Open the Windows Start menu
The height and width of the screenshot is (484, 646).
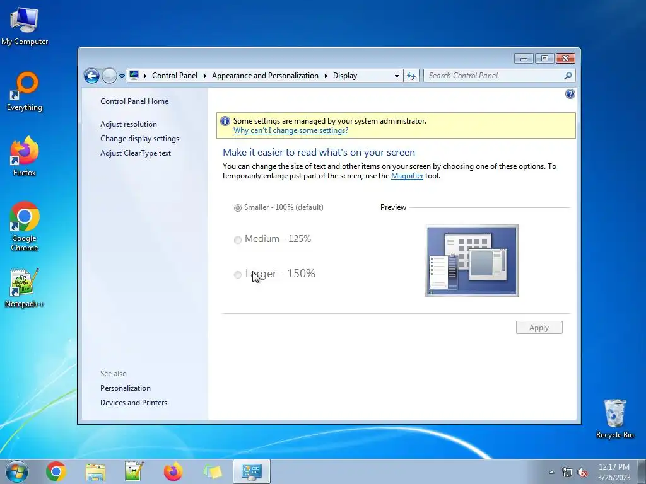click(17, 471)
